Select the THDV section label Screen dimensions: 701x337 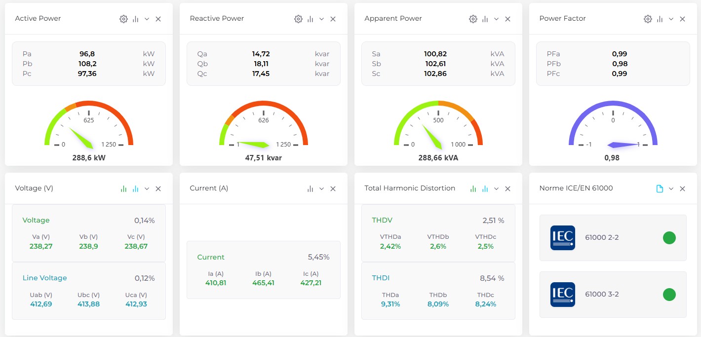pos(382,220)
